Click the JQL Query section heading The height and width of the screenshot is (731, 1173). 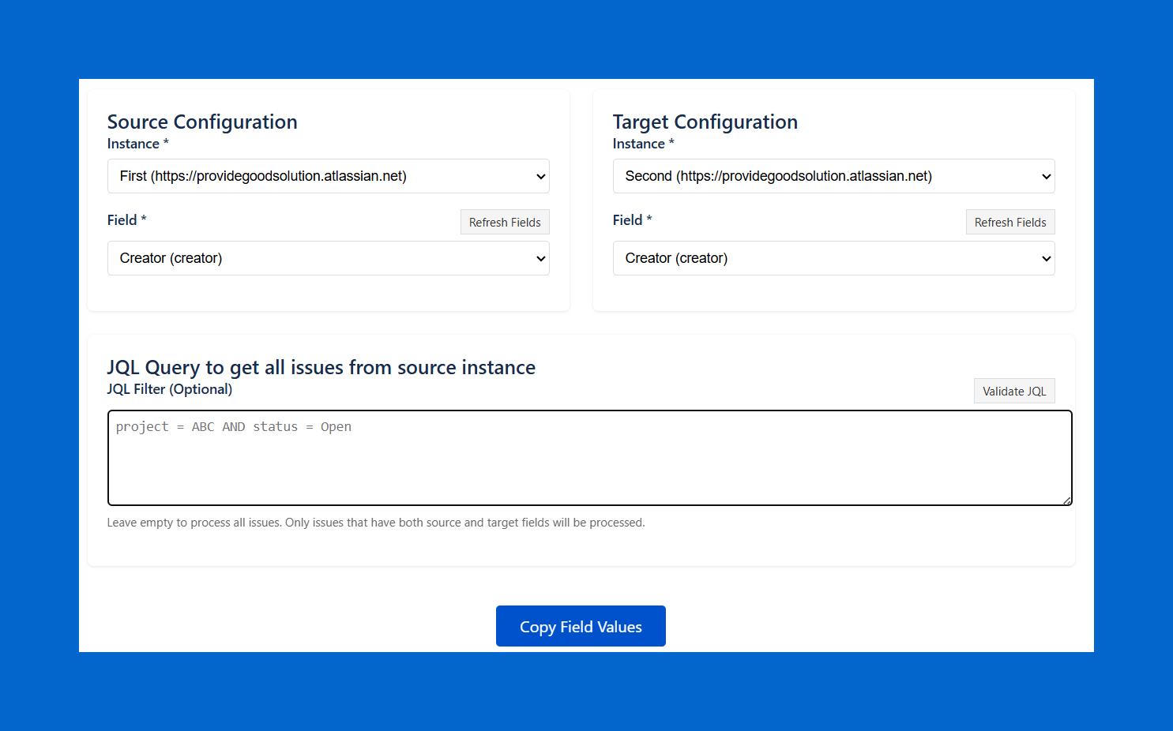321,367
